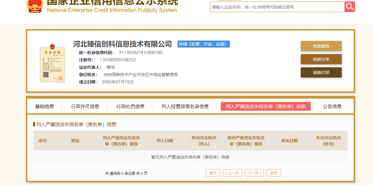Click legal representative name 蔡洁

pyautogui.click(x=111, y=67)
